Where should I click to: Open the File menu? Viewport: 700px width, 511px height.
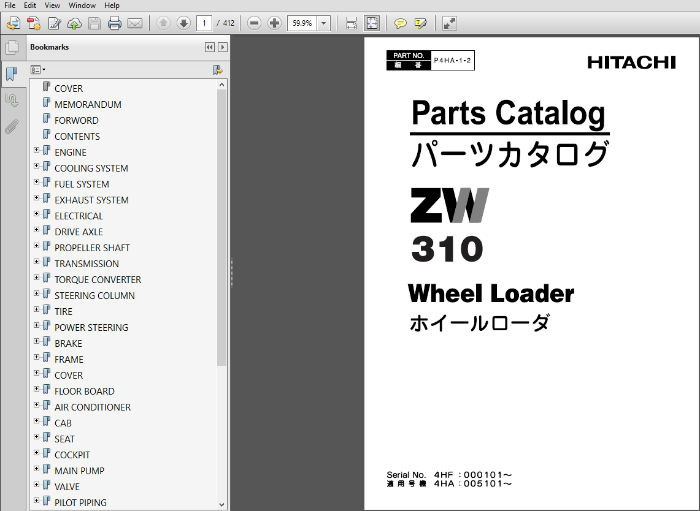pyautogui.click(x=10, y=6)
